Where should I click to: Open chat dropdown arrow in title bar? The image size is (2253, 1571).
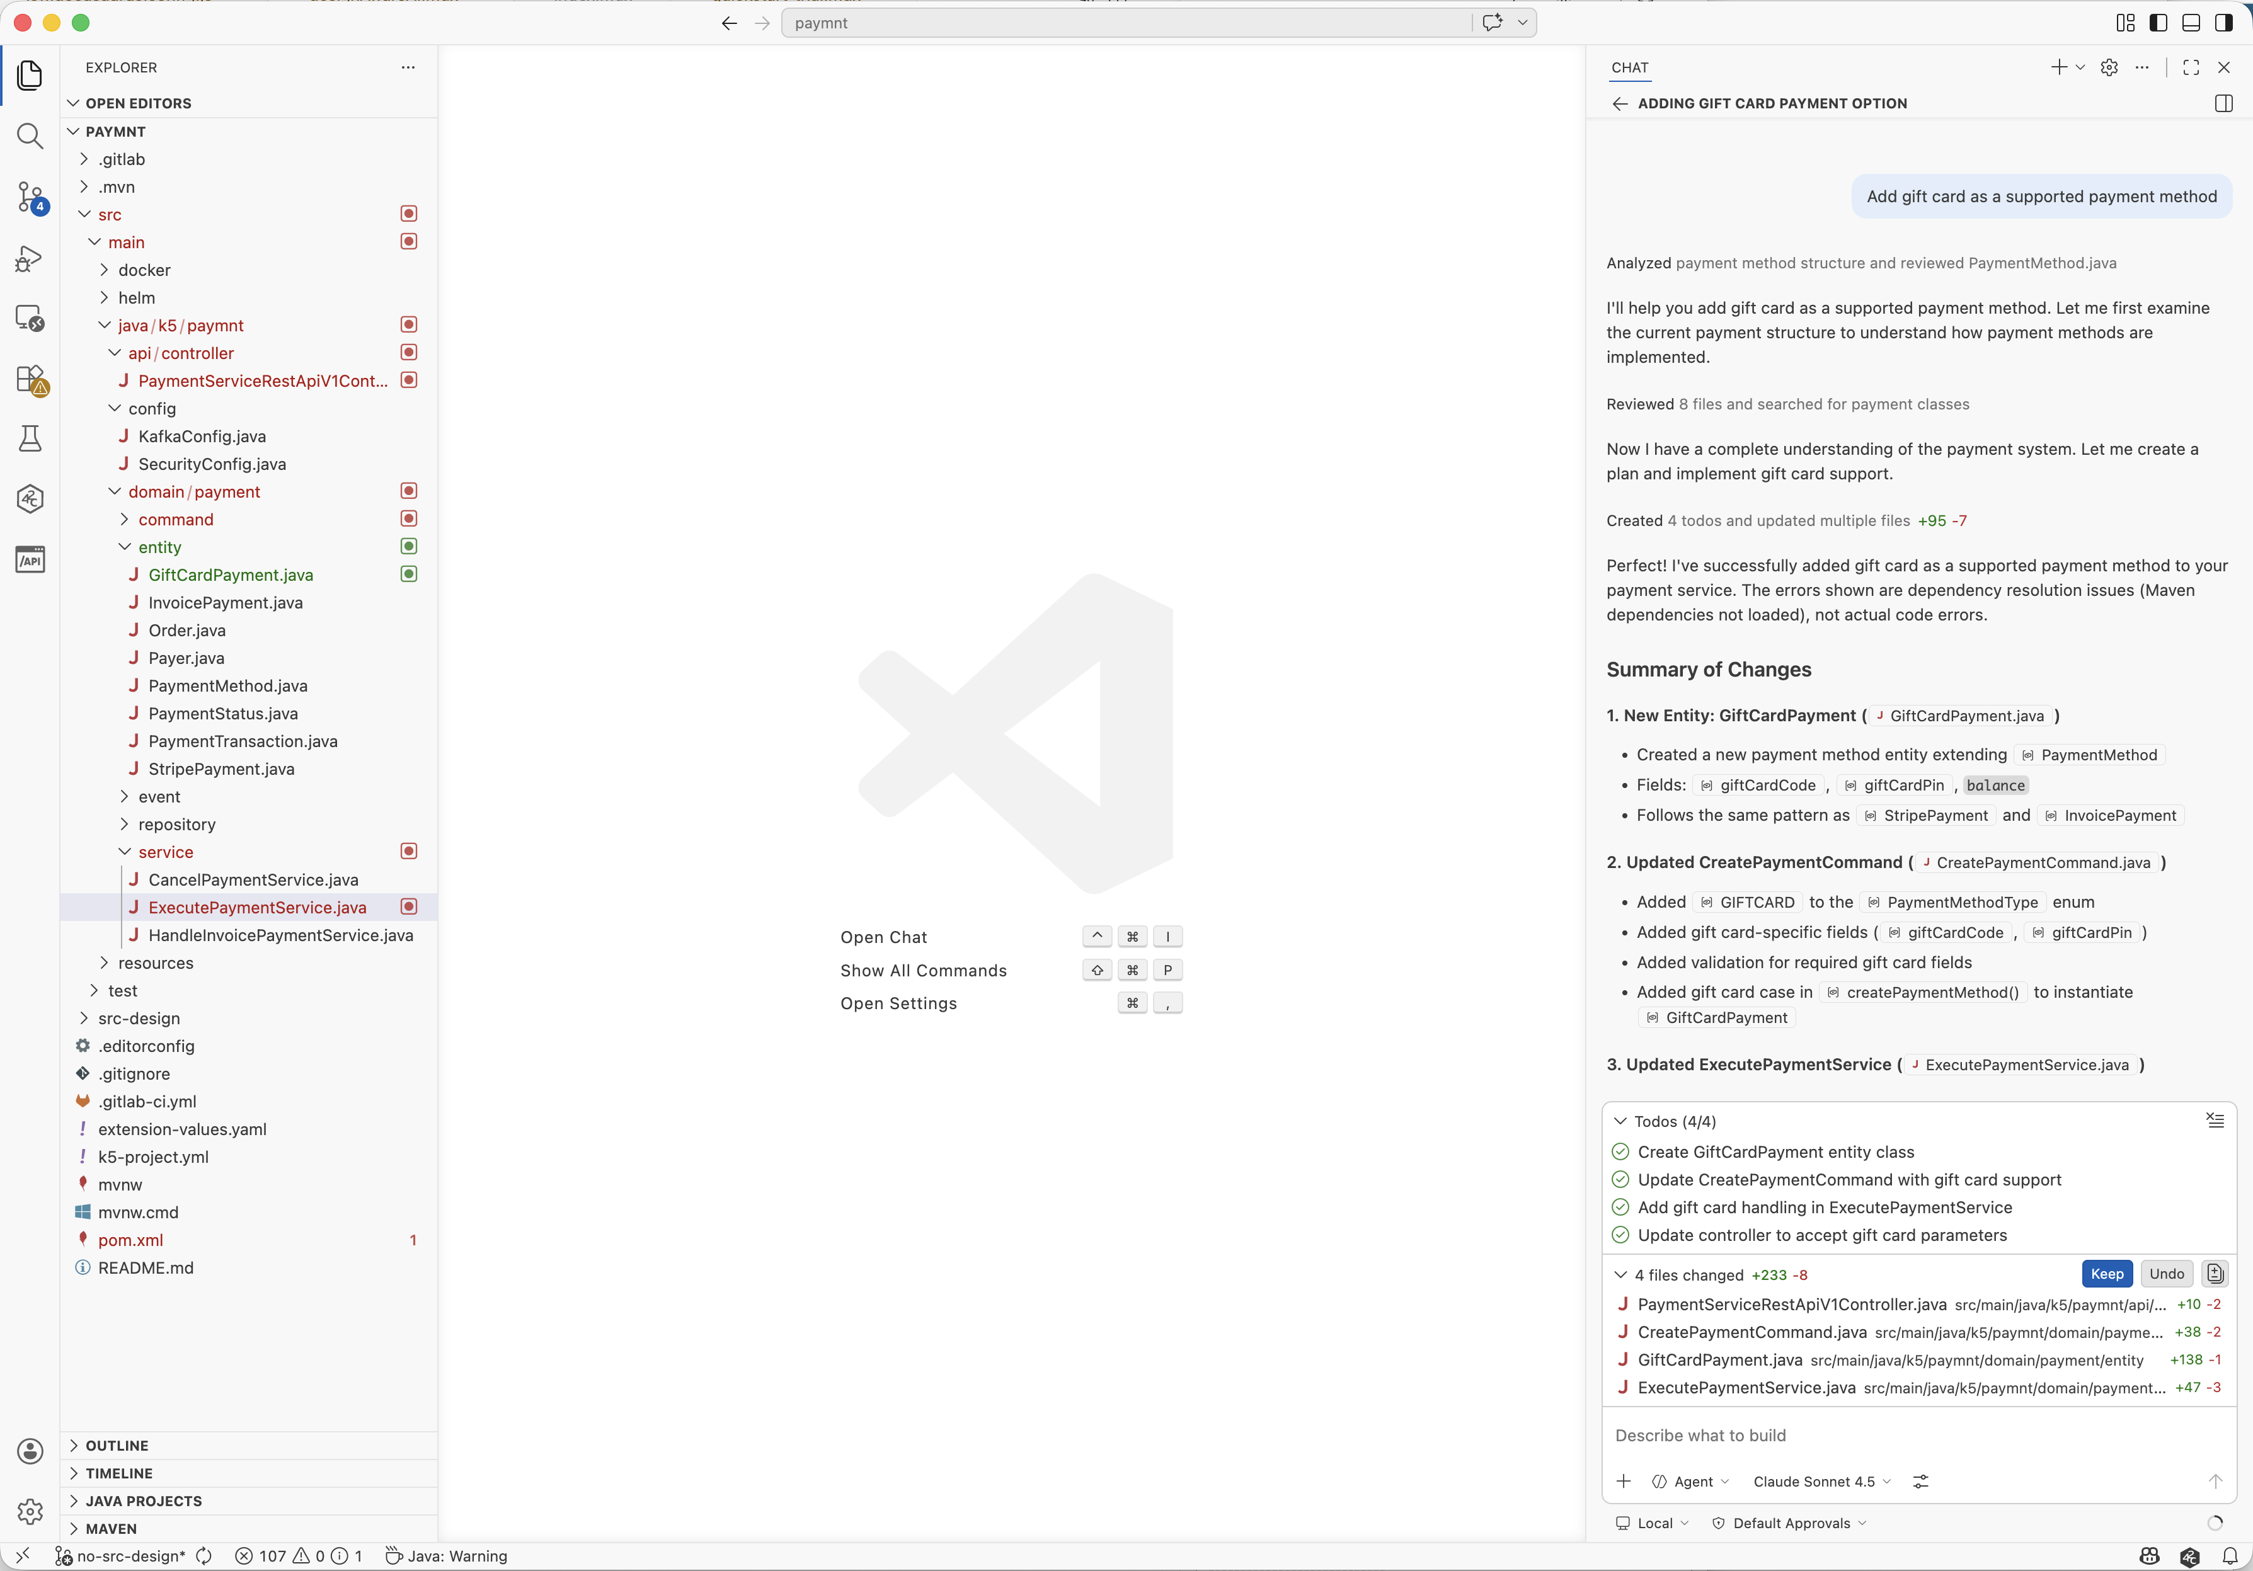pyautogui.click(x=1522, y=23)
